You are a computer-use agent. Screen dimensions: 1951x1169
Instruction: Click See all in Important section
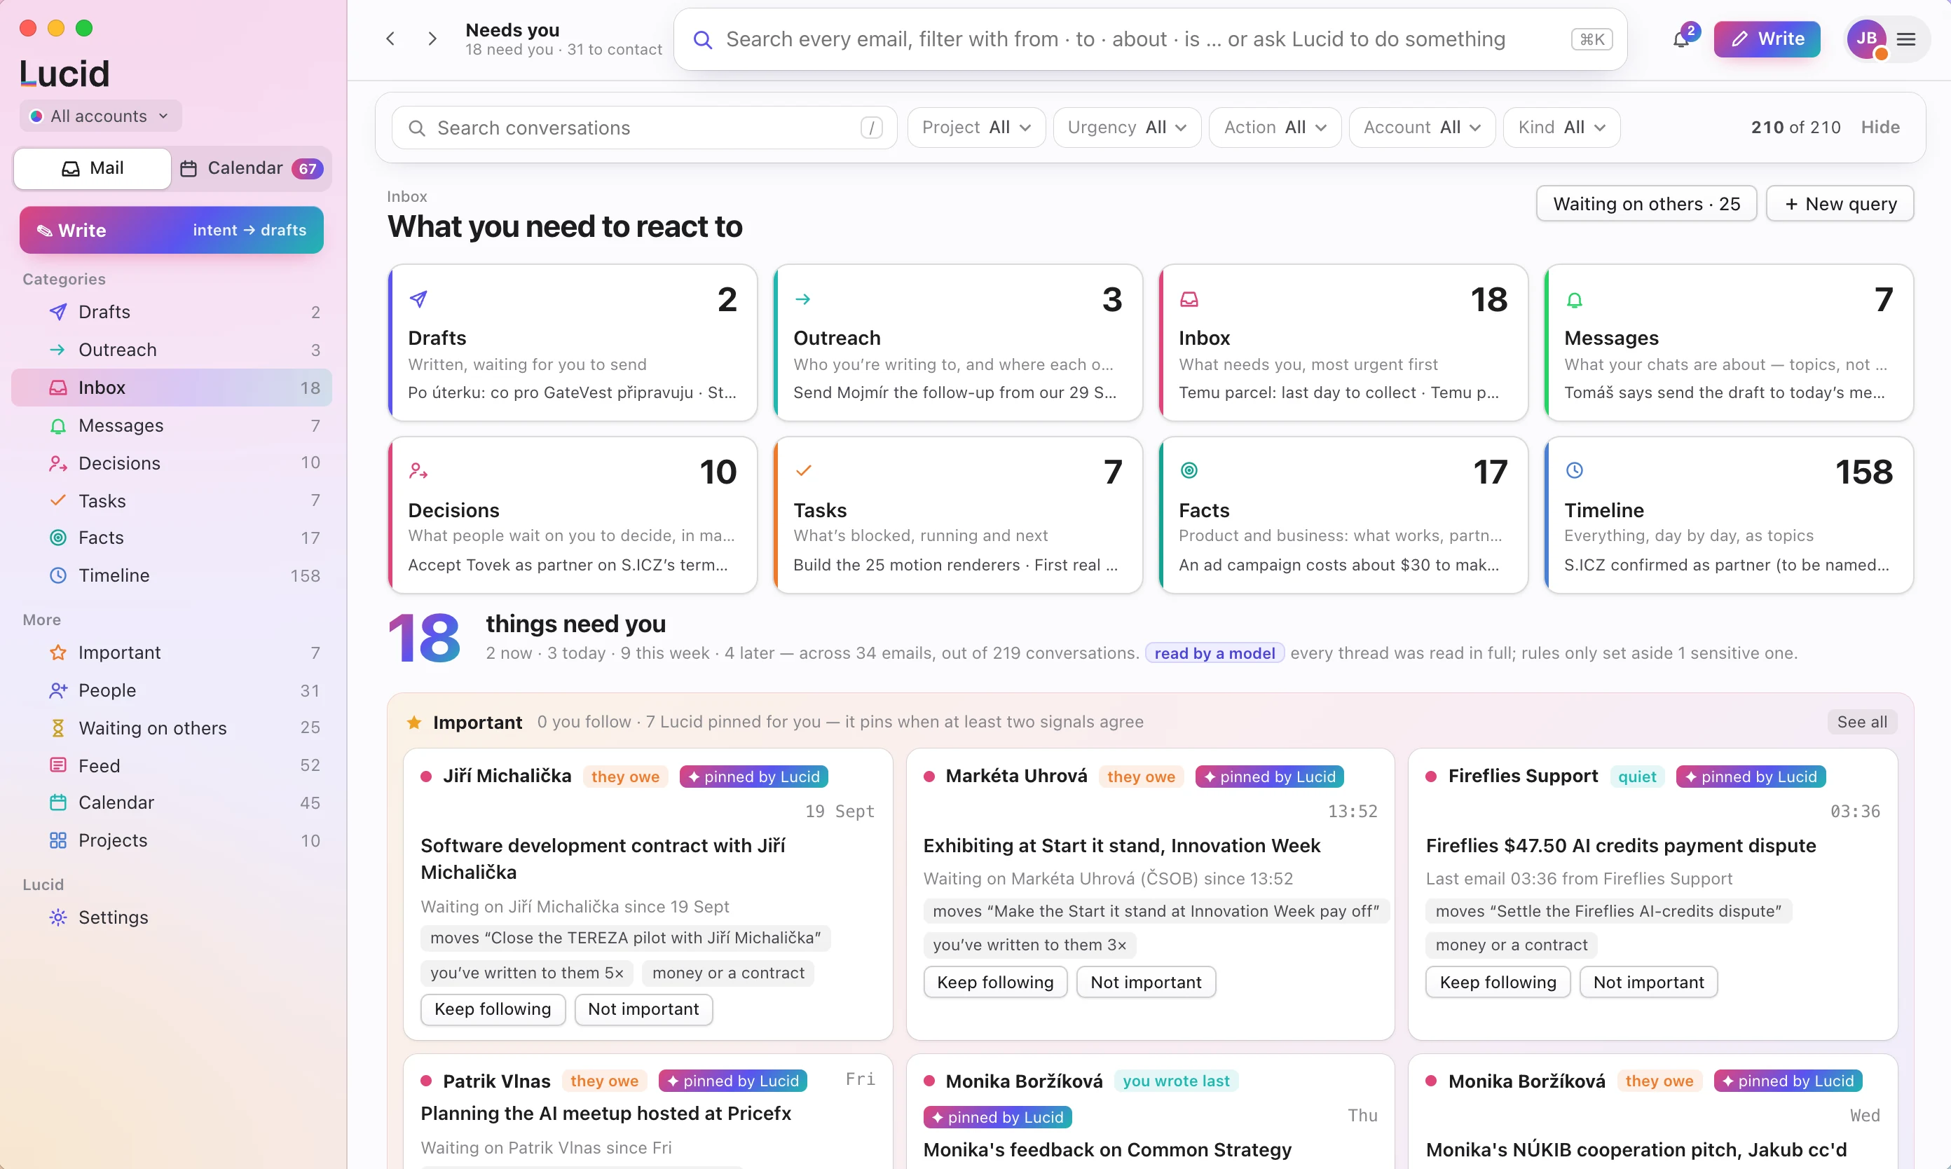tap(1861, 722)
